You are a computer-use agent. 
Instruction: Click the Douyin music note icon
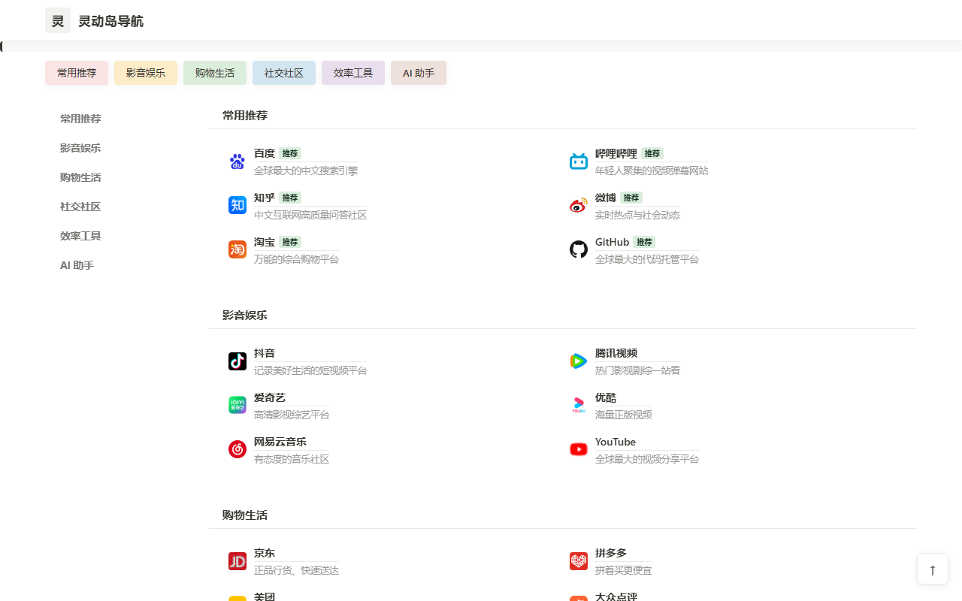(237, 361)
